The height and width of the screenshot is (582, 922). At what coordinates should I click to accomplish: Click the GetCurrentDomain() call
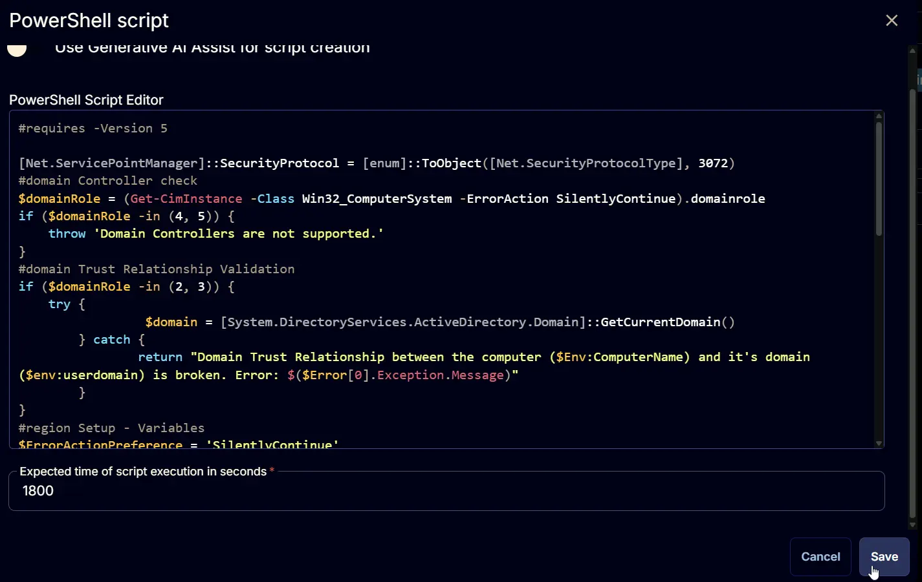pos(668,322)
